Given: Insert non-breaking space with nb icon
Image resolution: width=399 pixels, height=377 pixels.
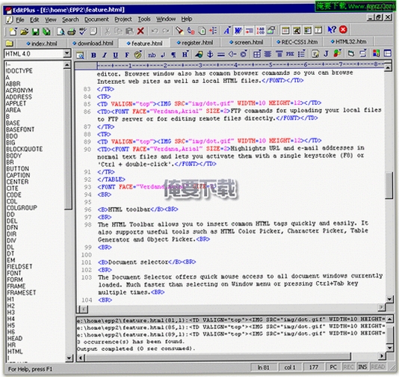Looking at the screenshot, I should click(x=152, y=55).
